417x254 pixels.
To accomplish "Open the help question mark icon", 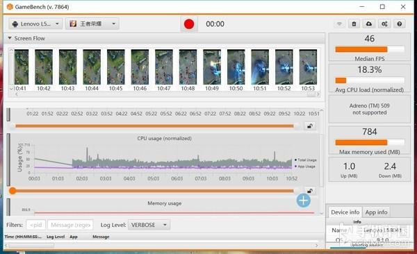I will [400, 24].
